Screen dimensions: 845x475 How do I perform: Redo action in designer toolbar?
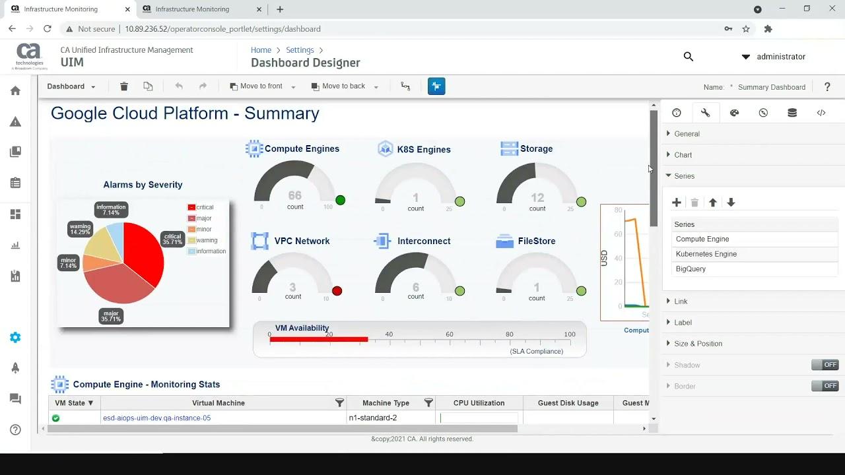[x=203, y=86]
